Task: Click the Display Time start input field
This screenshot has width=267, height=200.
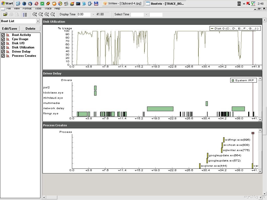Action: tap(84, 15)
